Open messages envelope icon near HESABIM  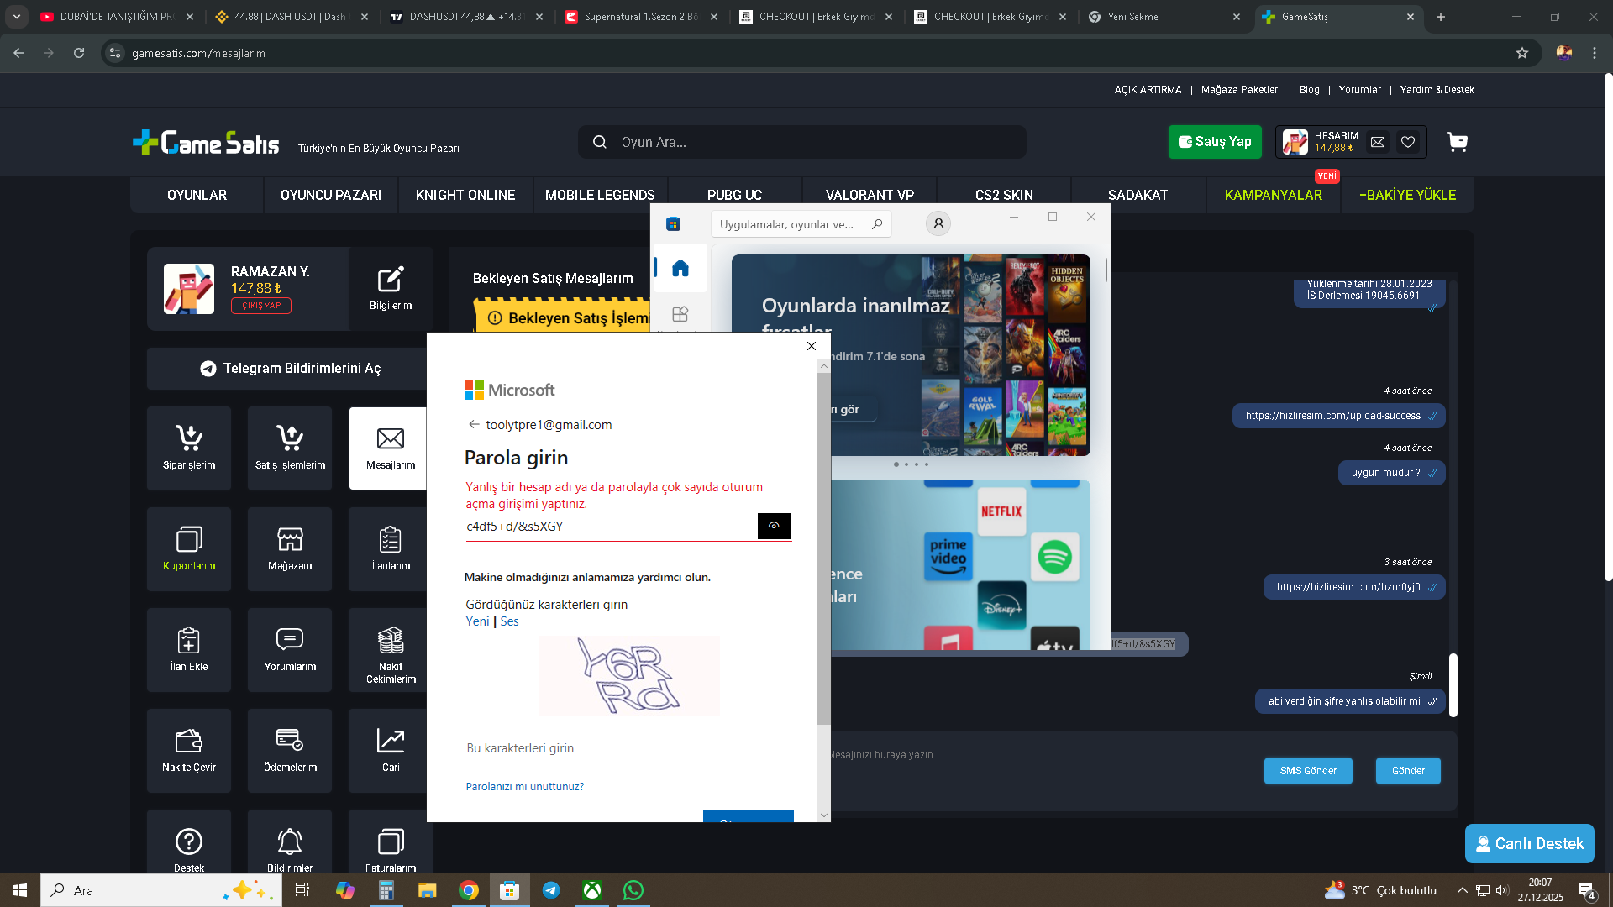click(x=1378, y=142)
